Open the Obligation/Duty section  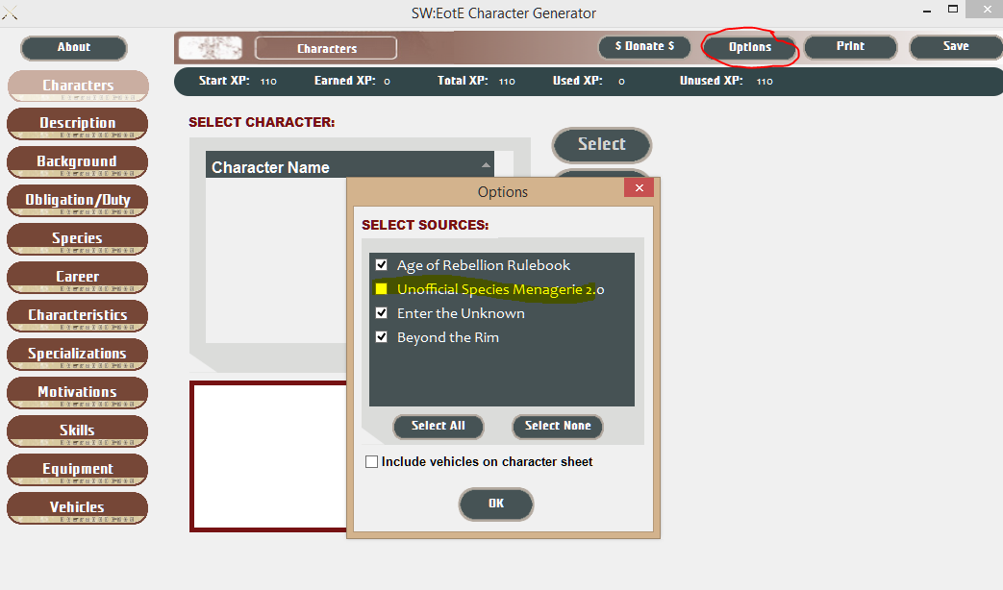(77, 200)
